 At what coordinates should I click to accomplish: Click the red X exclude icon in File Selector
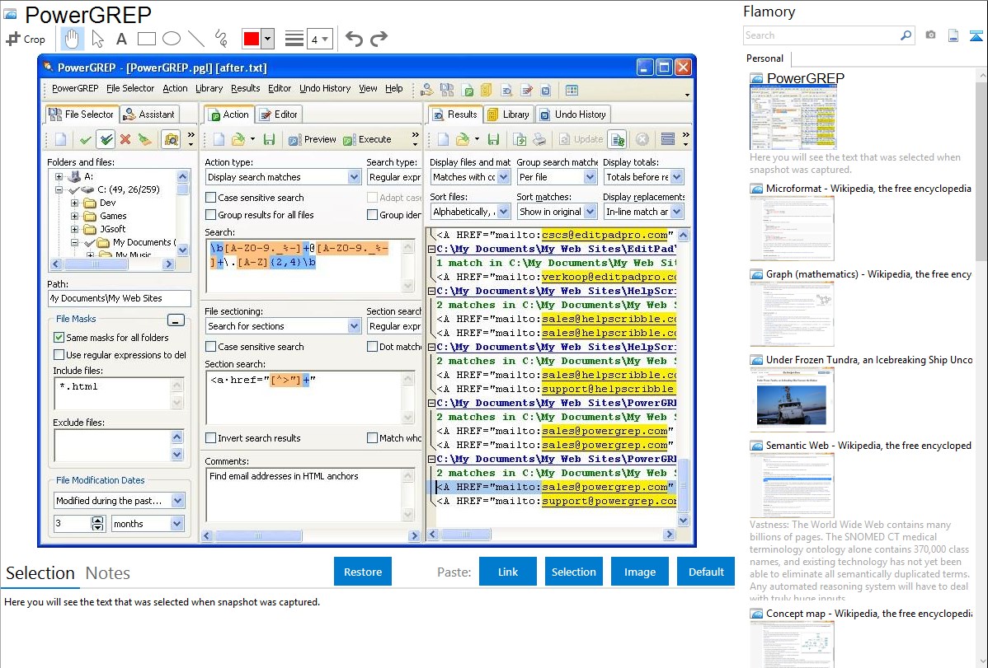(x=125, y=139)
